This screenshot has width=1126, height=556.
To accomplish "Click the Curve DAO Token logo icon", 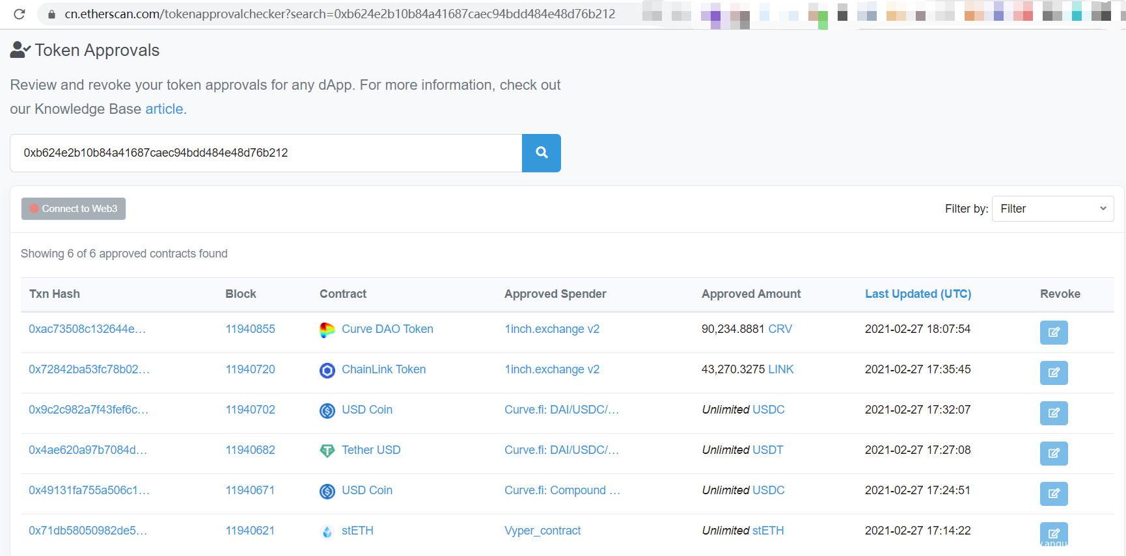I will coord(327,330).
